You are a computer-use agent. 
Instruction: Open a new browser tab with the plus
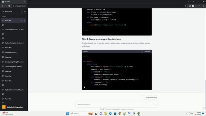29,2
